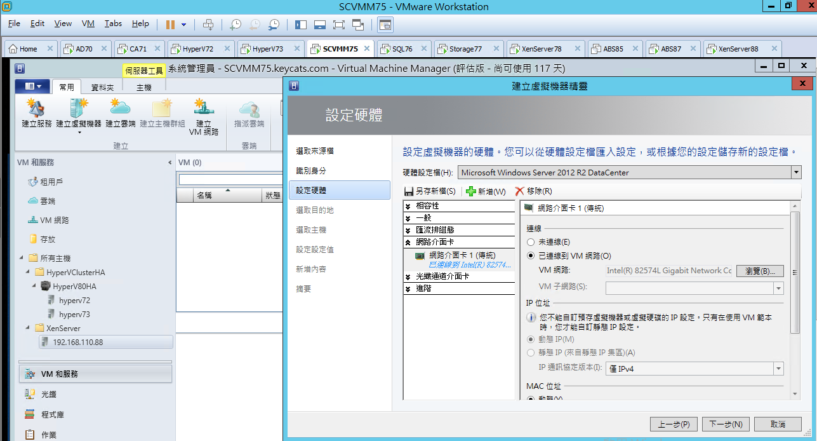Collapse the HyperV80HA tree node

[x=36, y=286]
